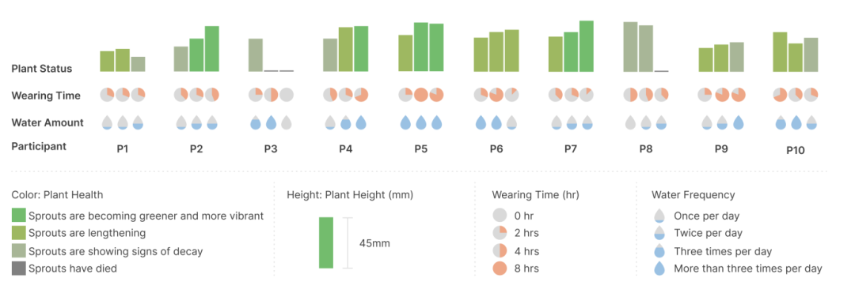Viewport: 855px width, 293px height.
Task: Select the olive green lengthening sprouts swatch
Action: click(18, 233)
